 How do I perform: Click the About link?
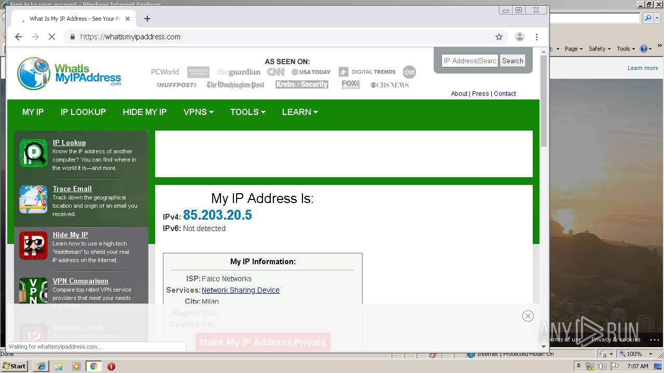point(459,94)
